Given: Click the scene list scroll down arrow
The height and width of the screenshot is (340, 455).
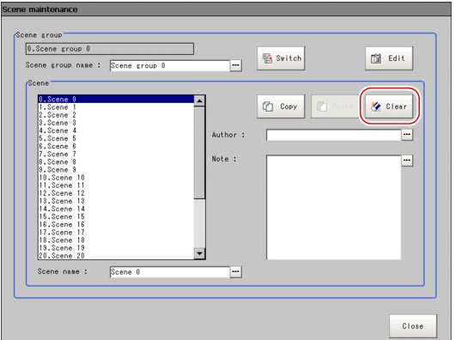Looking at the screenshot, I should point(199,253).
